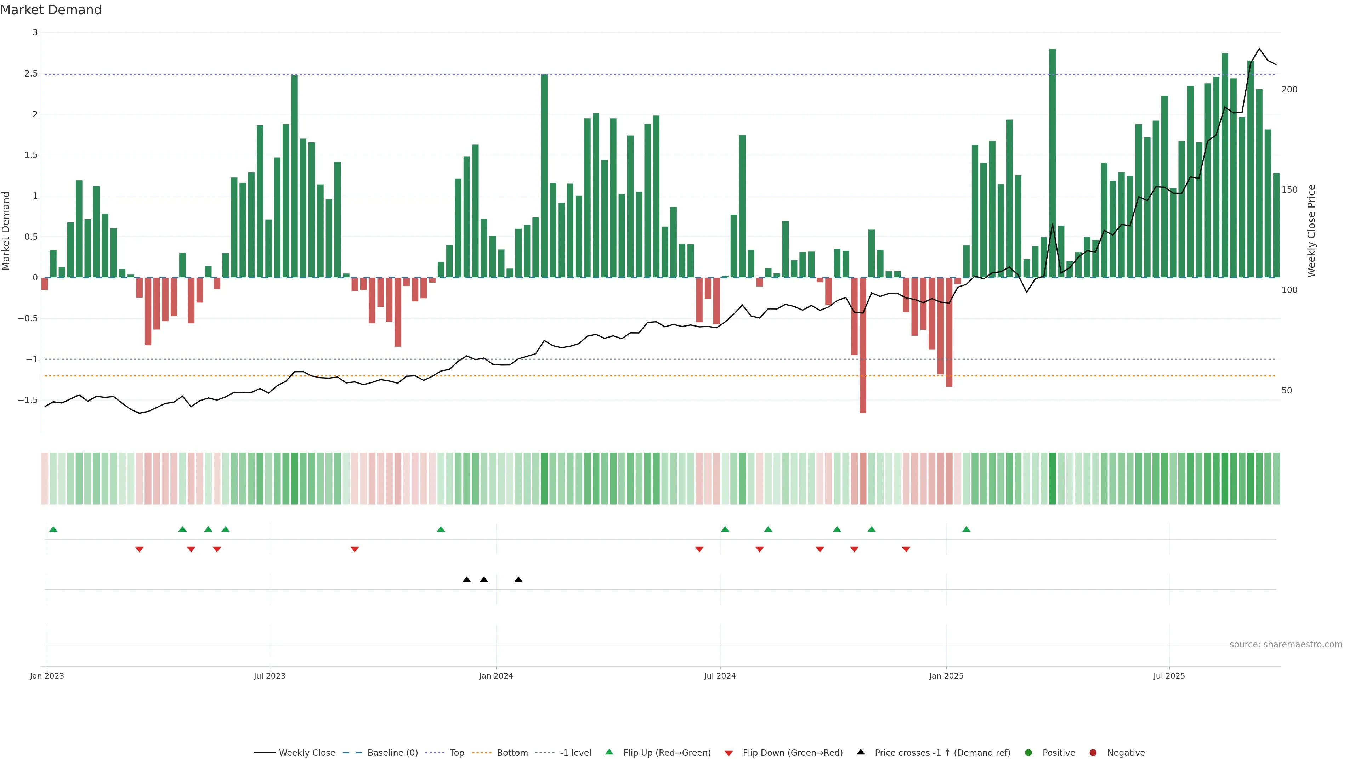Click the first green flip-up marker near Jan 2023
Viewport: 1360px width, 765px height.
click(53, 529)
